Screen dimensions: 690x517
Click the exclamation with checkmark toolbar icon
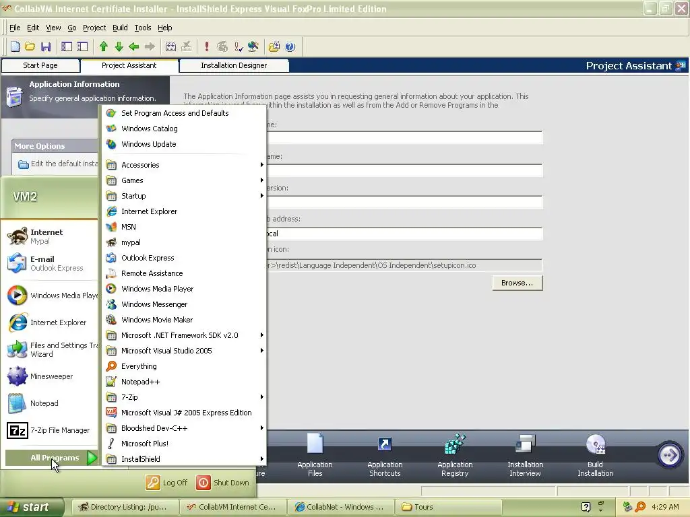pyautogui.click(x=238, y=46)
